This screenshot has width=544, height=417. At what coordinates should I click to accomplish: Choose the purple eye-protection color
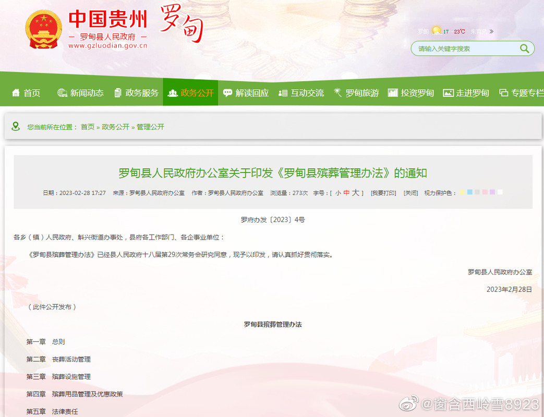point(492,192)
